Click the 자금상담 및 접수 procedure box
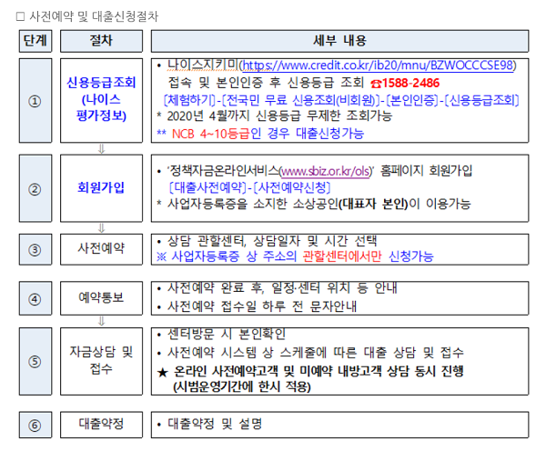Screen dimensions: 546x451 (102, 361)
